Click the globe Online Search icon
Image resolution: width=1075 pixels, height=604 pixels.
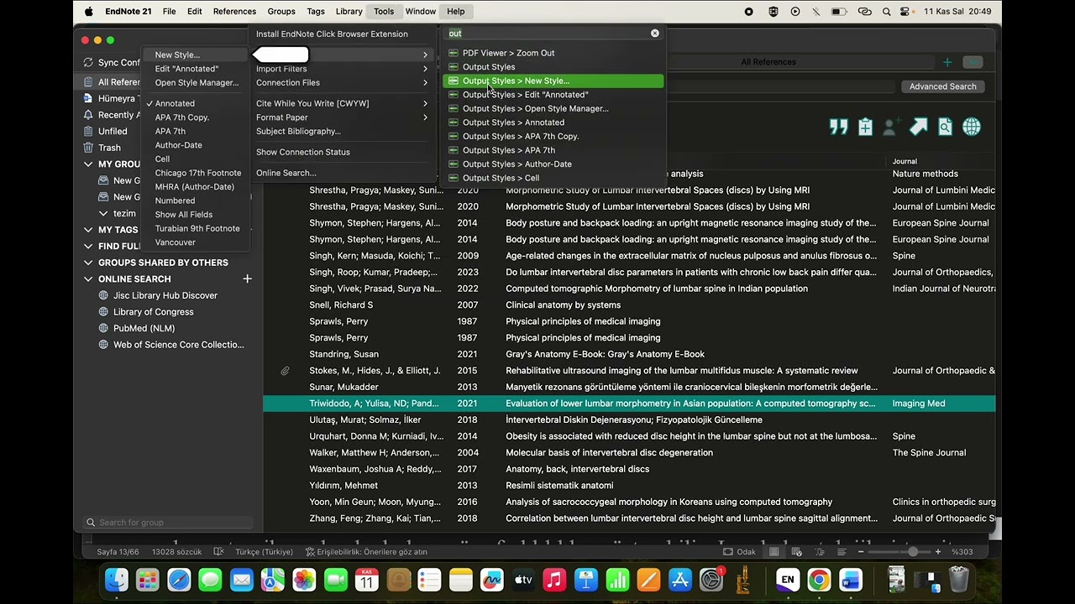(x=972, y=127)
